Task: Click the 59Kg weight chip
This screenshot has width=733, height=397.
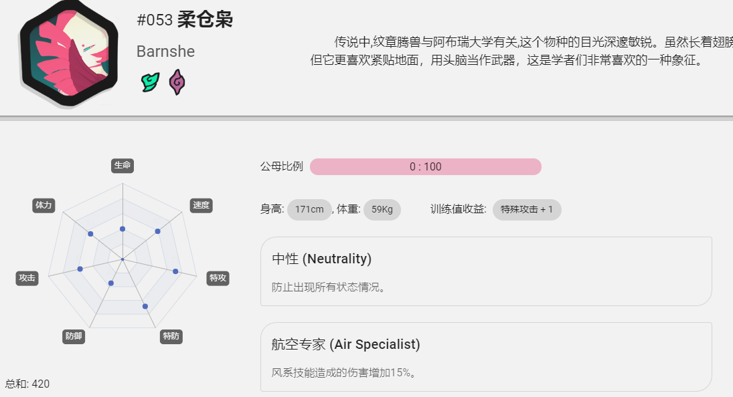Action: coord(382,209)
